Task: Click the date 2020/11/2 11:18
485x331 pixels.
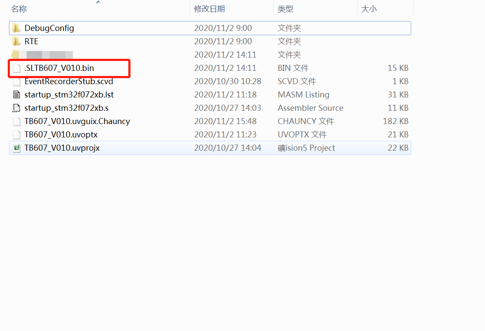Action: pos(225,94)
